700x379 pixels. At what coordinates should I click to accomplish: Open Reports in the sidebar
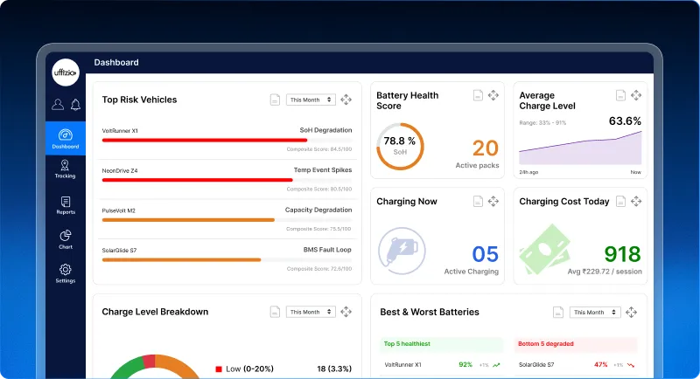[x=65, y=205]
